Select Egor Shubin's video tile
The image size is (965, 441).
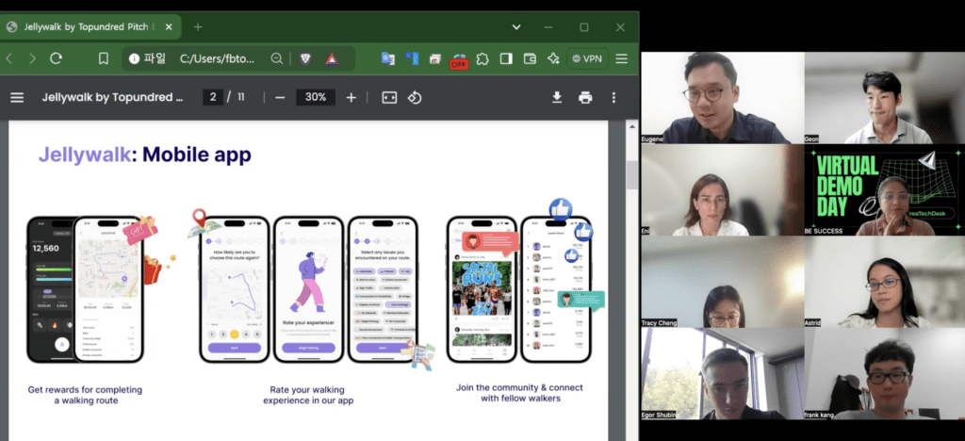(x=723, y=374)
